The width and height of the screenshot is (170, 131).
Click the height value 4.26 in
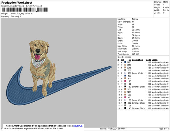coord(165,7)
